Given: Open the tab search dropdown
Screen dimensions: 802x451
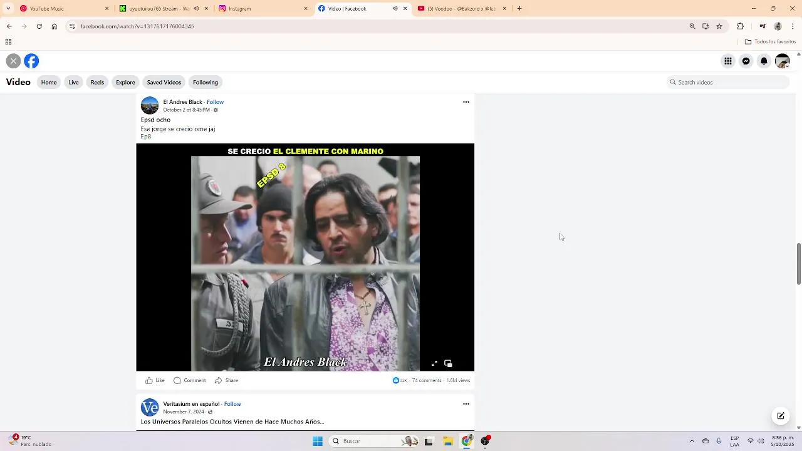Looking at the screenshot, I should [x=8, y=9].
